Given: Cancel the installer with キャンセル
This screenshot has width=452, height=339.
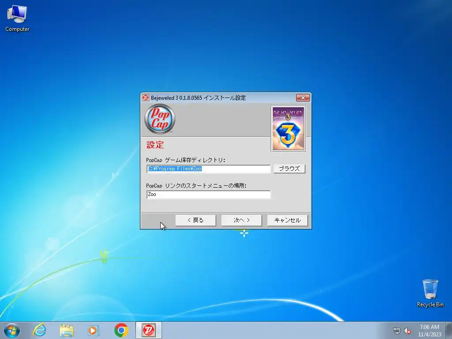Looking at the screenshot, I should tap(287, 220).
